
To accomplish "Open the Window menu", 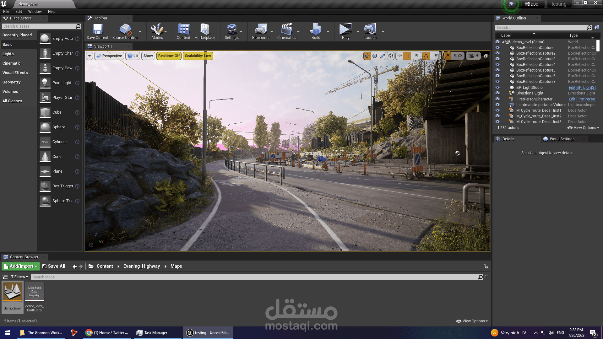I will click(x=35, y=12).
